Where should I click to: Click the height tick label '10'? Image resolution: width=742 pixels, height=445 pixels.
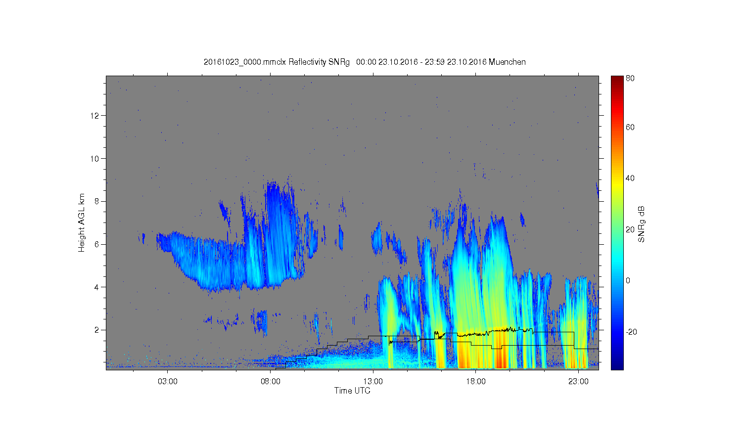pos(96,159)
